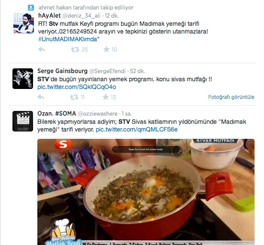264x245 pixels.
Task: Open pic.twitter.com/qmQMLCFS6e link
Action: click(137, 129)
